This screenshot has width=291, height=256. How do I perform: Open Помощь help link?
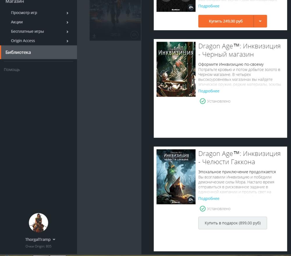pyautogui.click(x=12, y=70)
